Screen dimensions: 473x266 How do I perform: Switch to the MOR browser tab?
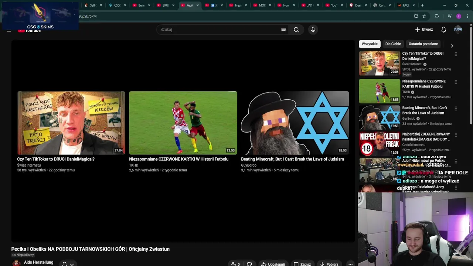[x=262, y=5]
